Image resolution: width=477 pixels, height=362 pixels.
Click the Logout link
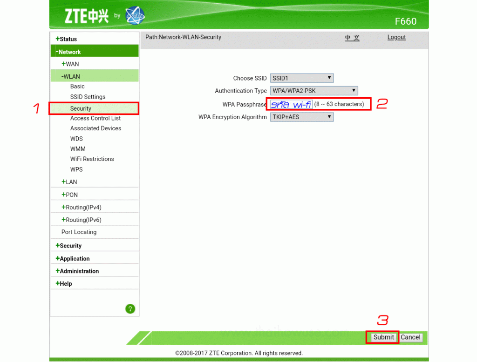(396, 37)
